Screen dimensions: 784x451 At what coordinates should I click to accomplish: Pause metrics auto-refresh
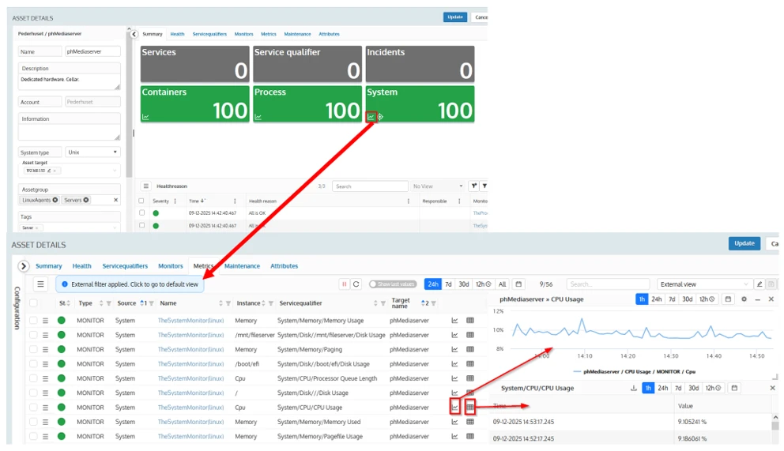[x=345, y=284]
